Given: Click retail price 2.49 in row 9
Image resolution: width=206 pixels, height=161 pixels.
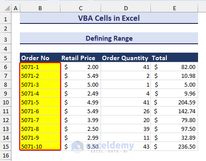Looking at the screenshot, I should pyautogui.click(x=81, y=93).
